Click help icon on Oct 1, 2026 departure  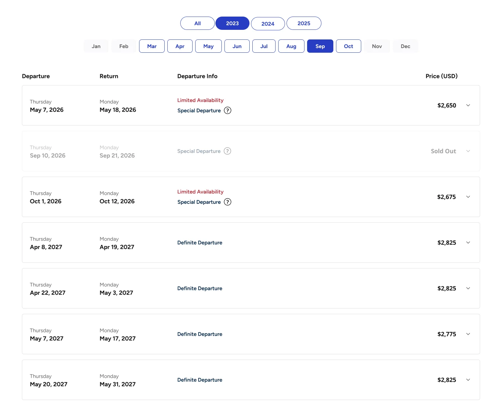pyautogui.click(x=227, y=202)
